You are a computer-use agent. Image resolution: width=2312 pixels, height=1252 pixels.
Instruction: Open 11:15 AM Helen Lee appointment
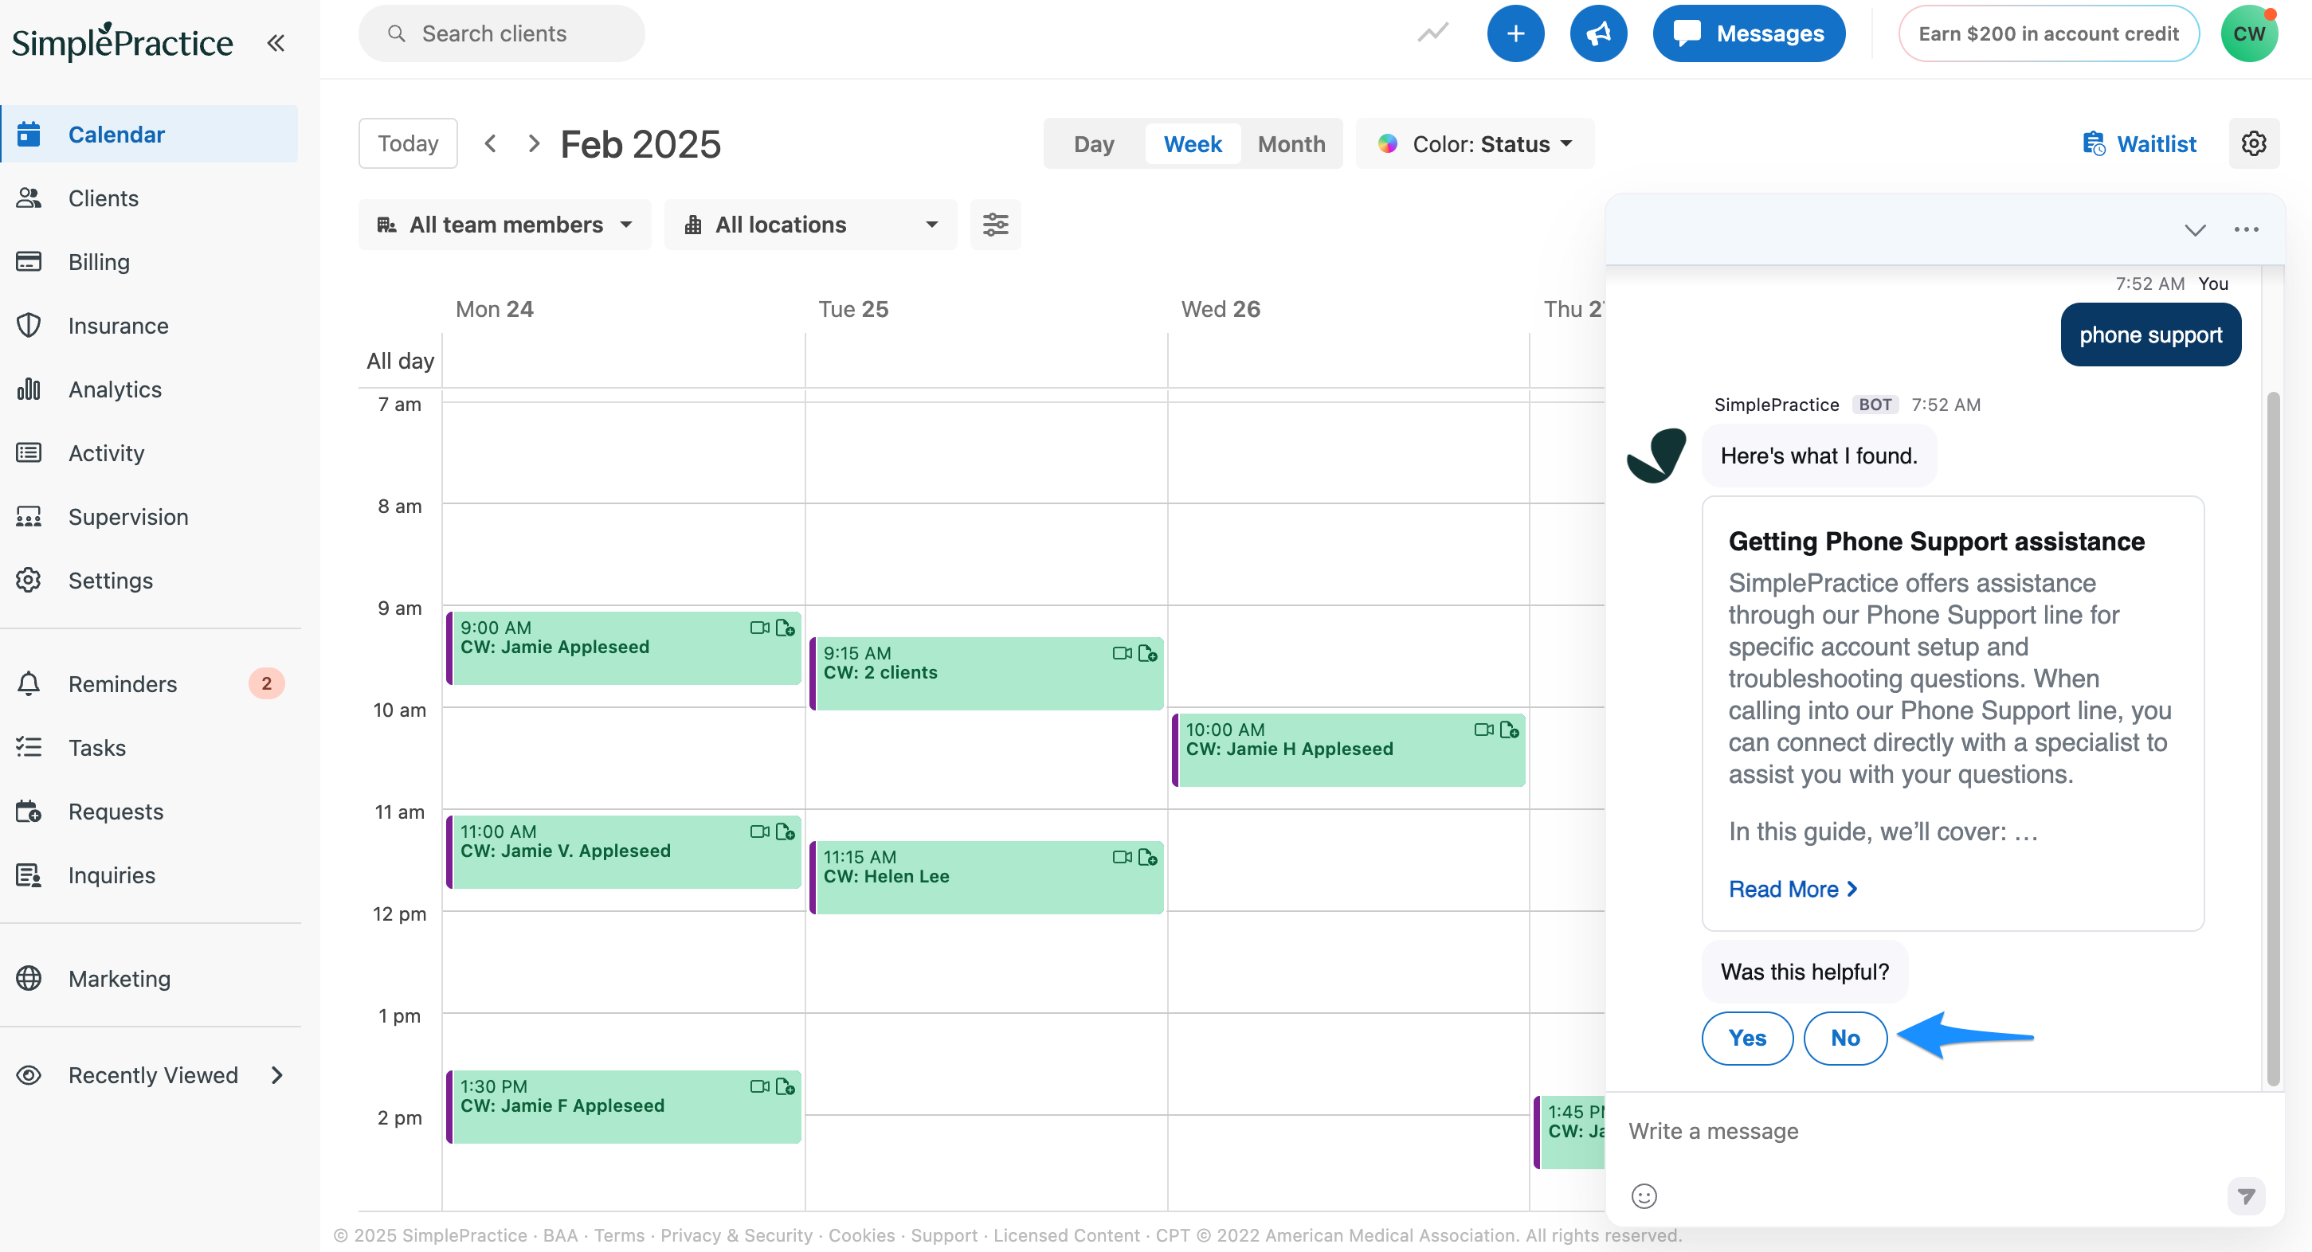point(986,877)
